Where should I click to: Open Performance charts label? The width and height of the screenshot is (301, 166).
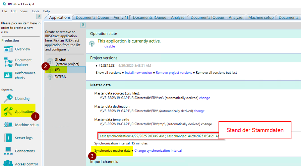(x=25, y=75)
